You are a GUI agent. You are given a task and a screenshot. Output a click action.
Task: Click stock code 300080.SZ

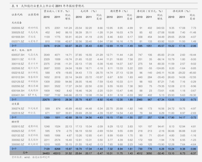click(x=18, y=144)
